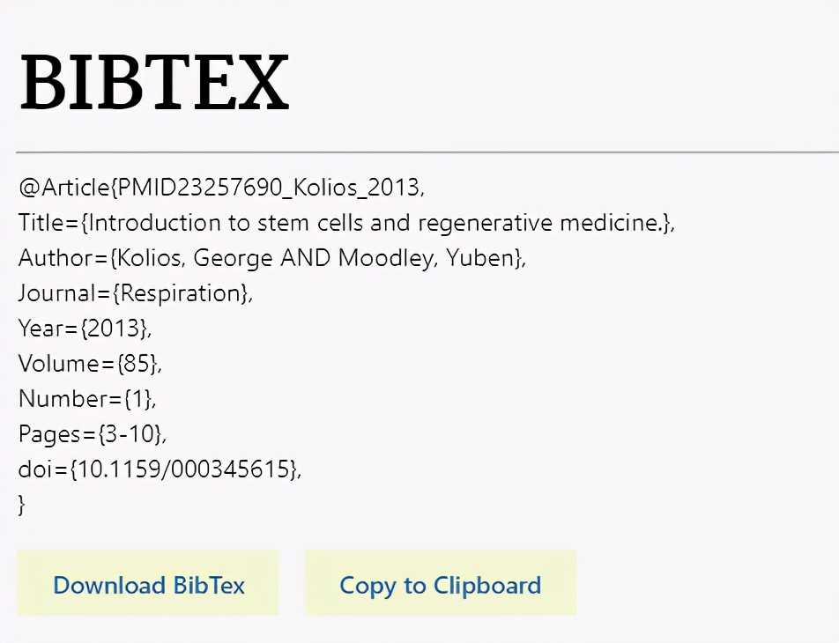This screenshot has height=643, width=839.
Task: Click the Copy to Clipboard button
Action: click(440, 584)
